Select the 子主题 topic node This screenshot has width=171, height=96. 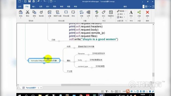click(69, 71)
